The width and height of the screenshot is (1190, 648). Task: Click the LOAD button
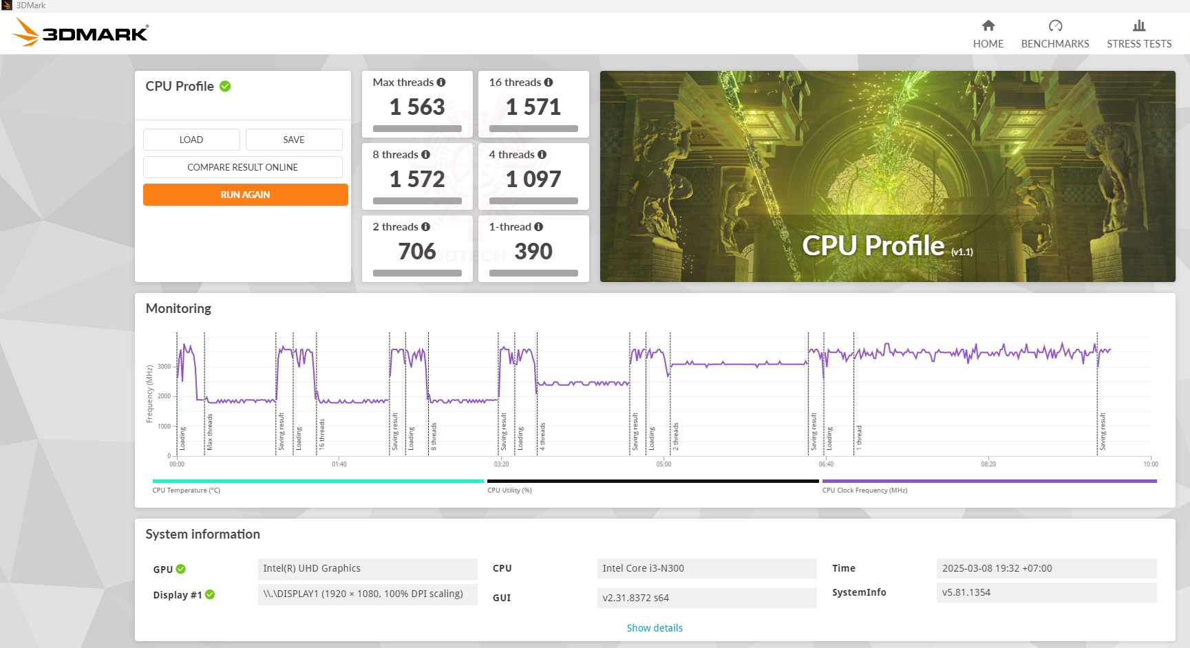coord(191,140)
